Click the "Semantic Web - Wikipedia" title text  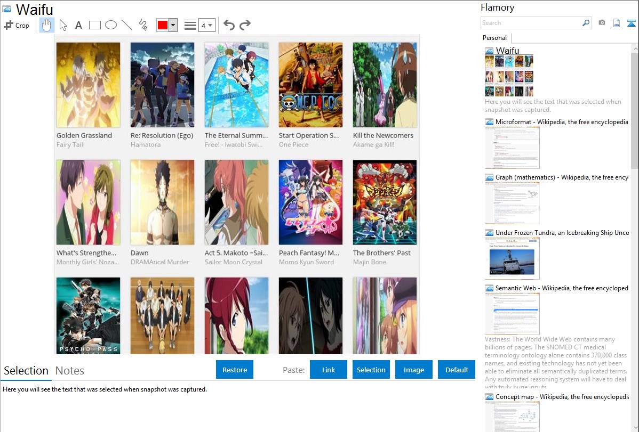(x=562, y=288)
